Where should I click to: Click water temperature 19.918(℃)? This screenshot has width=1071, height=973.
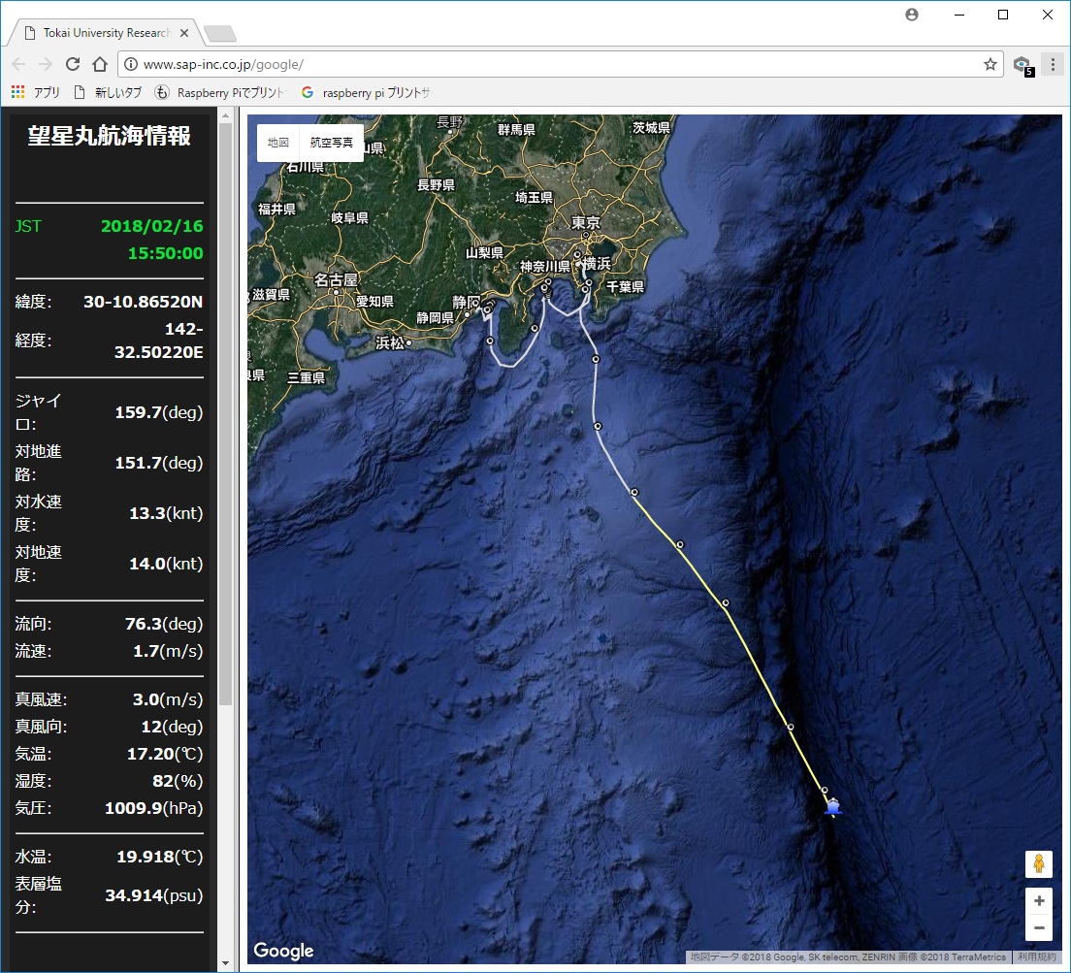[x=160, y=857]
